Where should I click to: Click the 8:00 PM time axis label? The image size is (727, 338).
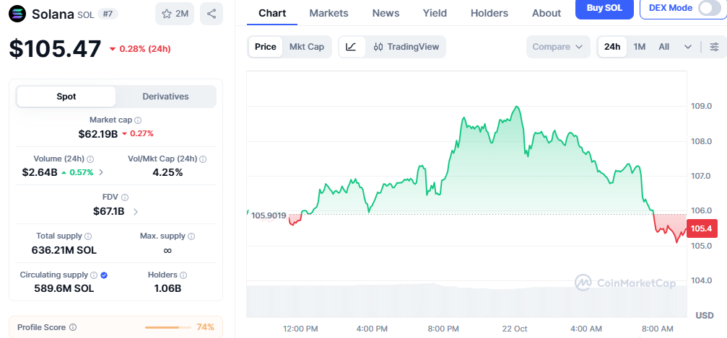point(443,329)
